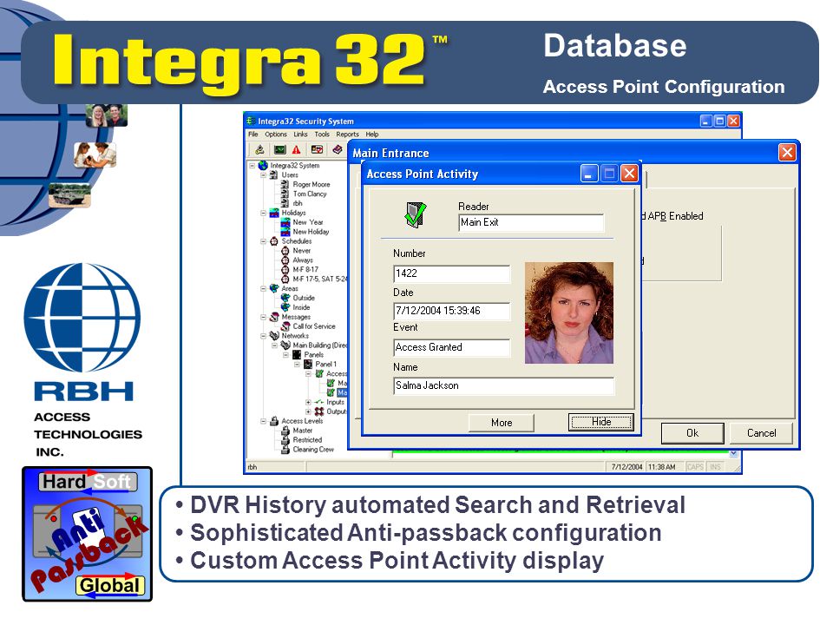Open the Links menu

pos(301,135)
